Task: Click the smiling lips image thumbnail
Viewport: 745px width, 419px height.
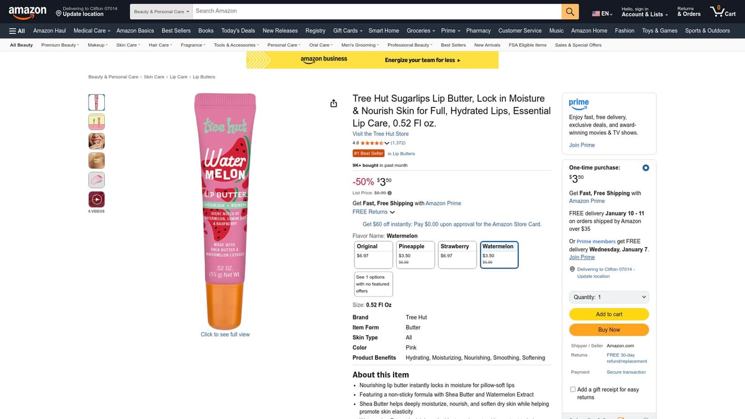Action: pyautogui.click(x=96, y=140)
